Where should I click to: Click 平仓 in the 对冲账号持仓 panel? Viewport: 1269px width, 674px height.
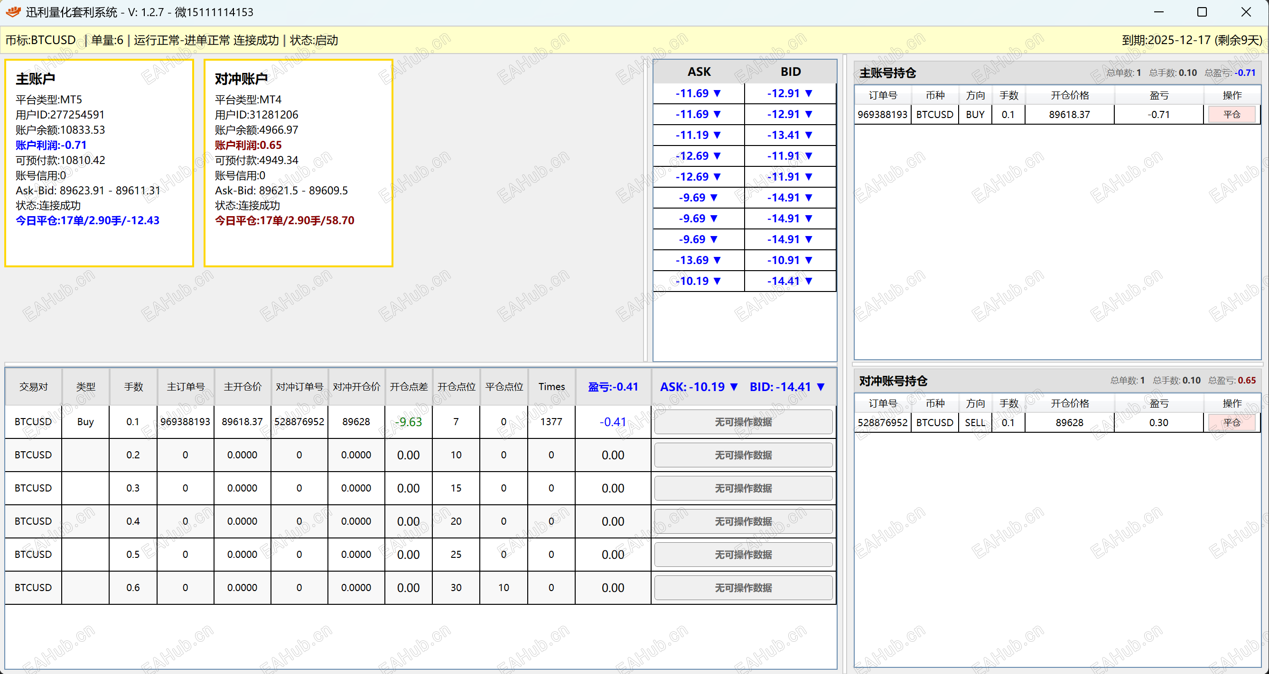click(1232, 422)
